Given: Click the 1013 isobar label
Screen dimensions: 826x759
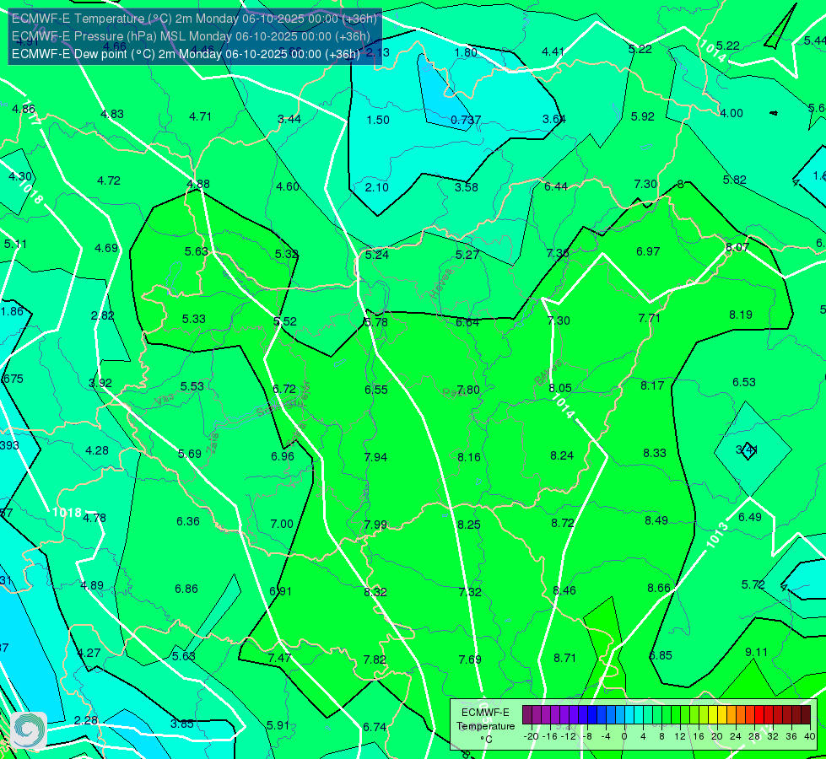Looking at the screenshot, I should 717,536.
